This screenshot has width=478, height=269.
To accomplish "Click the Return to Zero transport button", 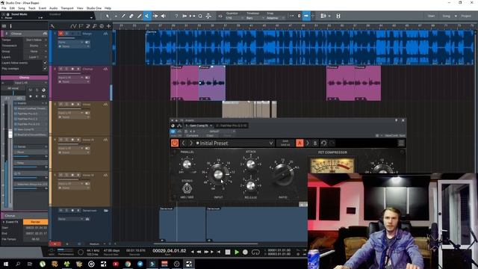I will point(219,253).
